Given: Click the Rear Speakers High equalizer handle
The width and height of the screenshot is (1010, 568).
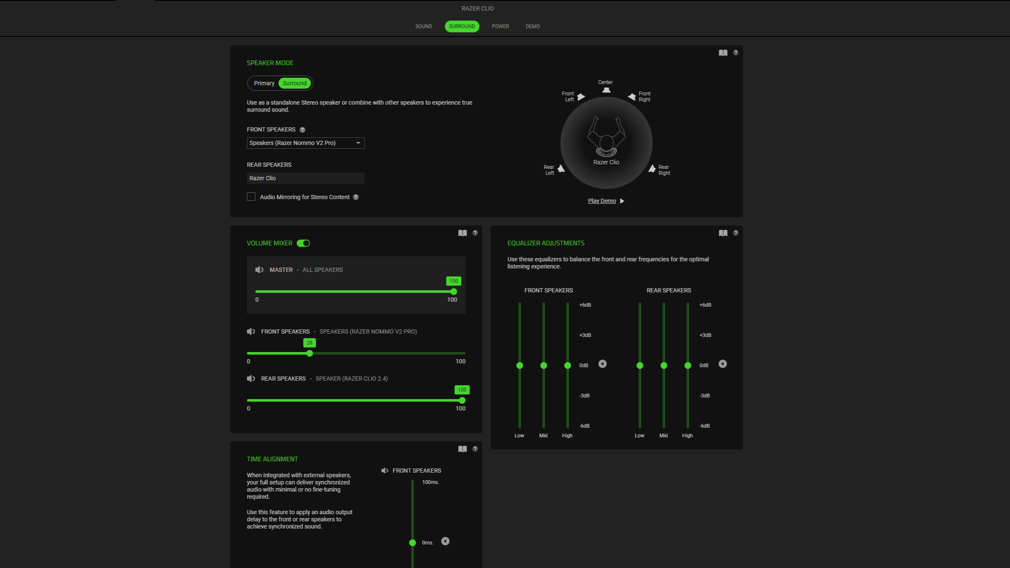Looking at the screenshot, I should [688, 366].
